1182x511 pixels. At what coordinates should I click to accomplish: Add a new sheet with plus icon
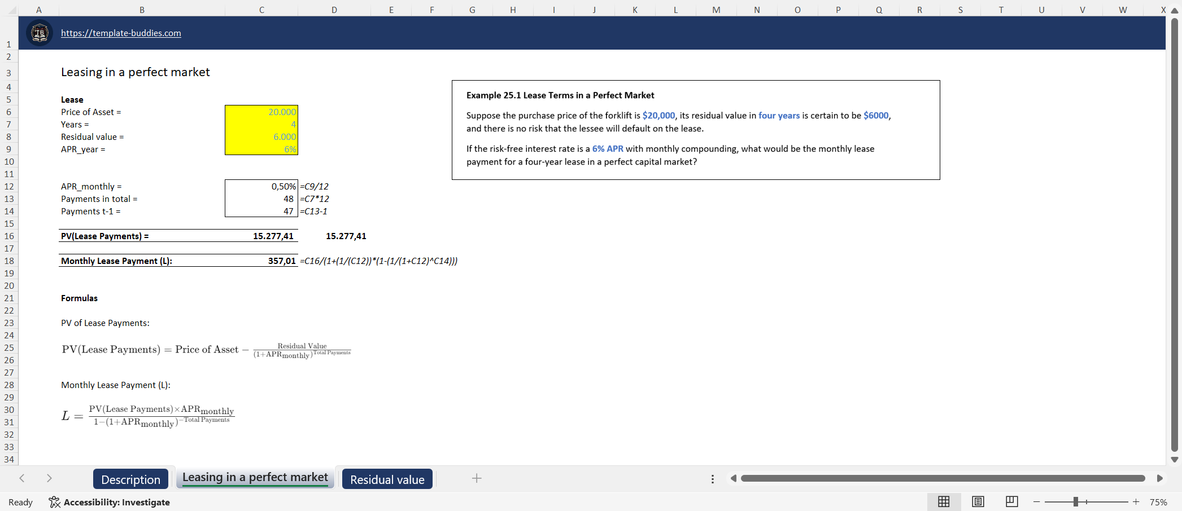[x=477, y=478]
